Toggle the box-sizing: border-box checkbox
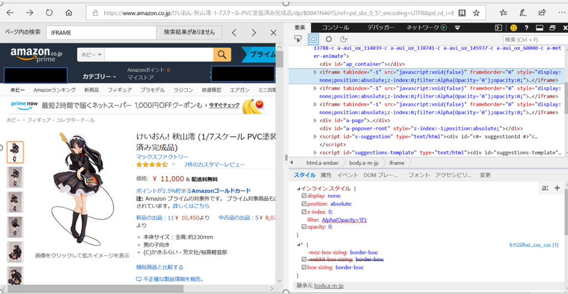The height and width of the screenshot is (294, 568). pyautogui.click(x=304, y=267)
